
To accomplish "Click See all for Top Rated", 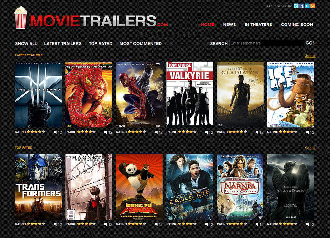I will tap(310, 148).
